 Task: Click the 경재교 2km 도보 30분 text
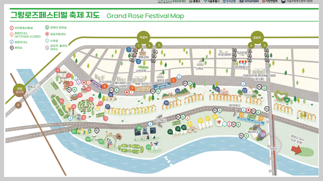[298, 139]
